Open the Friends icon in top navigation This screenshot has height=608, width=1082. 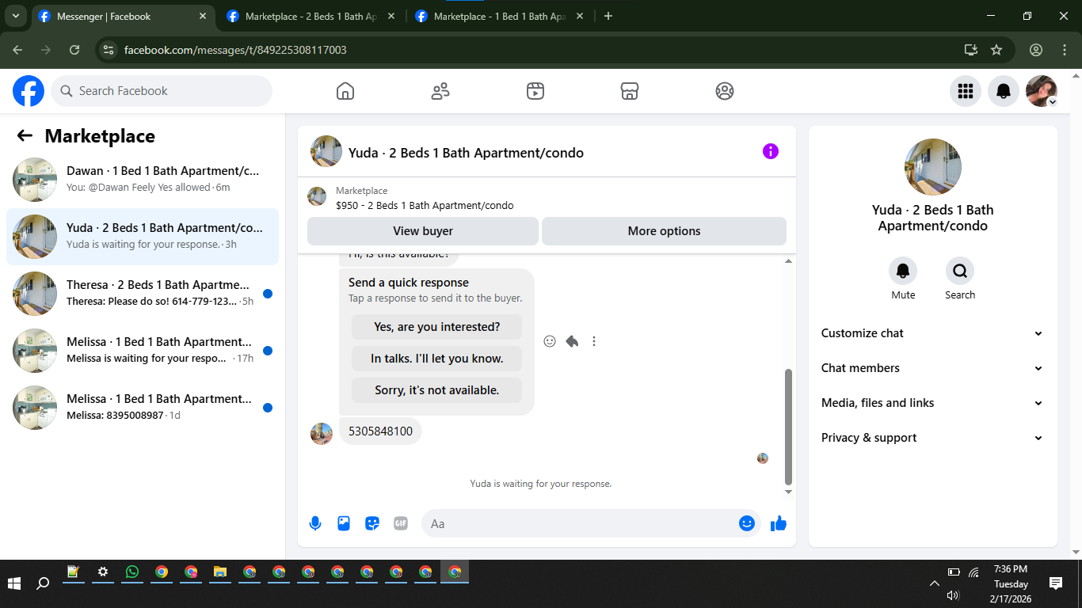(x=440, y=91)
